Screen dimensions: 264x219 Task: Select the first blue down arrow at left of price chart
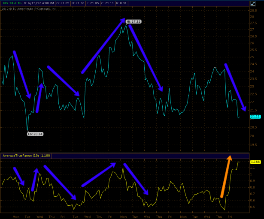pos(22,75)
